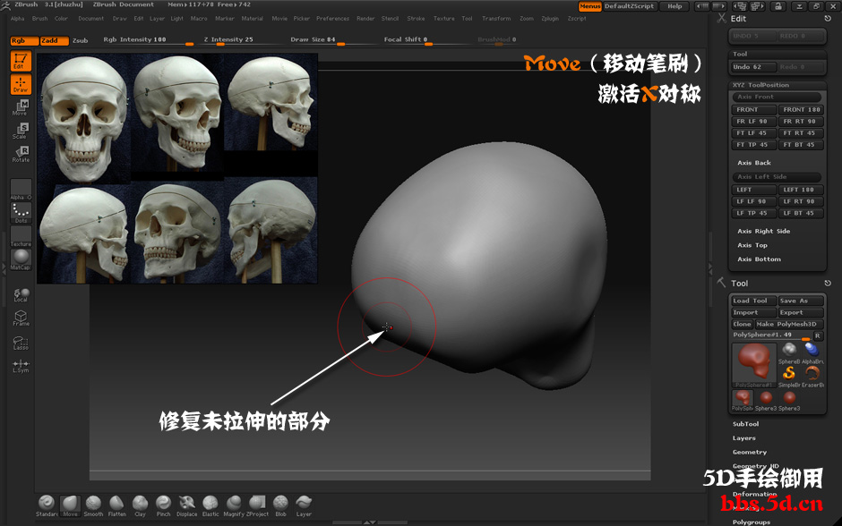Image resolution: width=842 pixels, height=526 pixels.
Task: Click the Load Tool button
Action: tap(754, 301)
